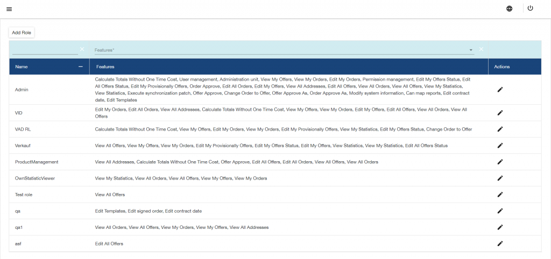Viewport: 551px width, 259px height.
Task: Click edit pencil for VAD RL role
Action: pos(500,129)
